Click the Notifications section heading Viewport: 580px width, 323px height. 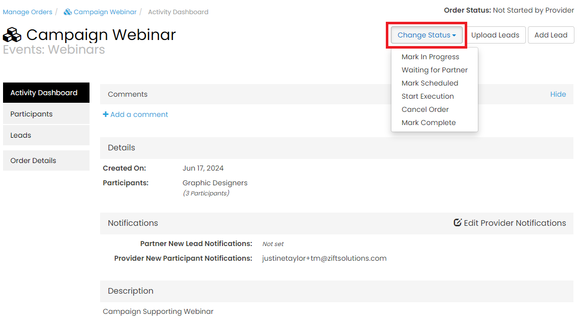pos(133,223)
